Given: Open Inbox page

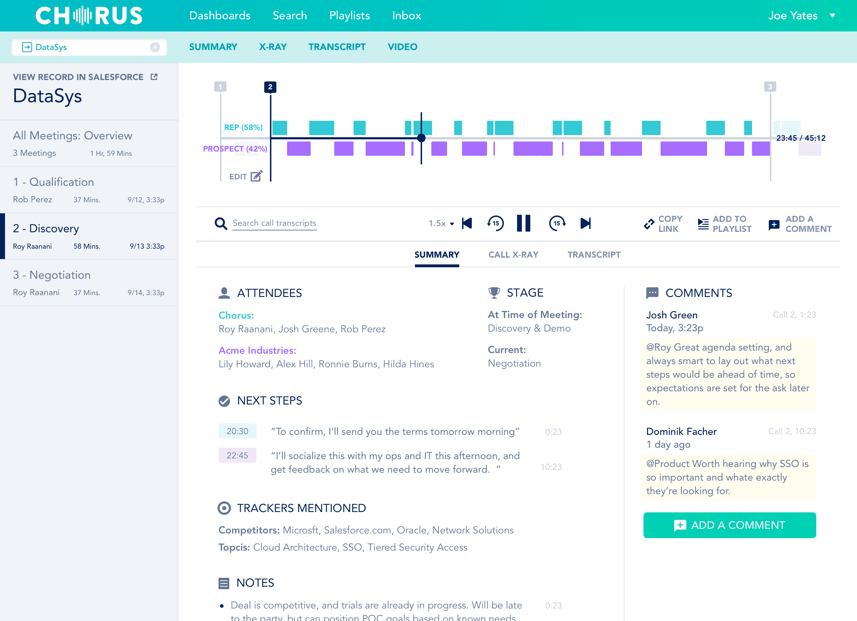Looking at the screenshot, I should pyautogui.click(x=406, y=15).
